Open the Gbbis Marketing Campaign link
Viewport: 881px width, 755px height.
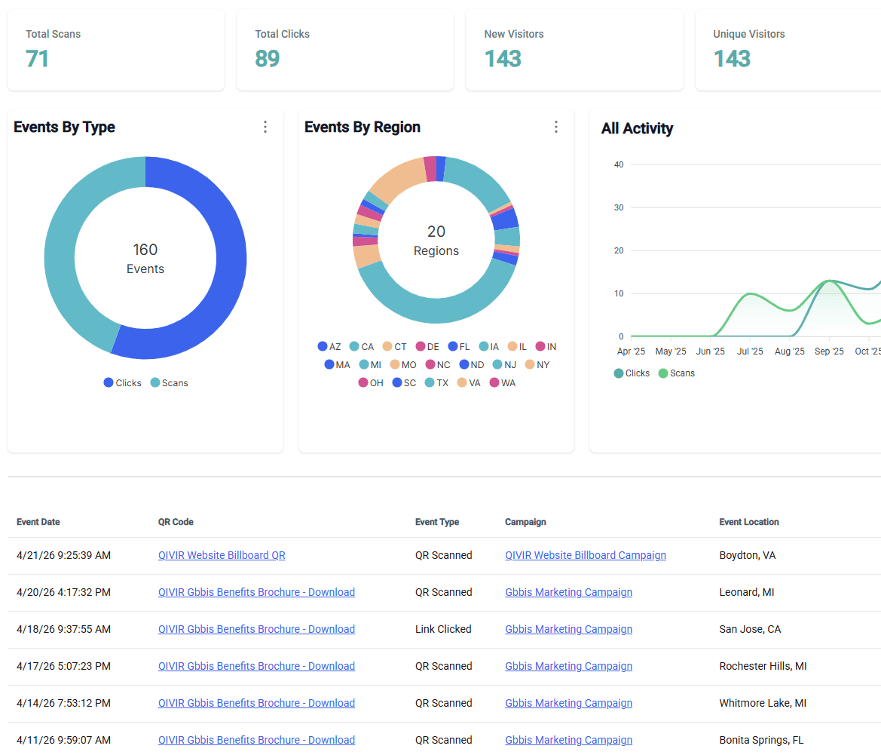point(568,592)
